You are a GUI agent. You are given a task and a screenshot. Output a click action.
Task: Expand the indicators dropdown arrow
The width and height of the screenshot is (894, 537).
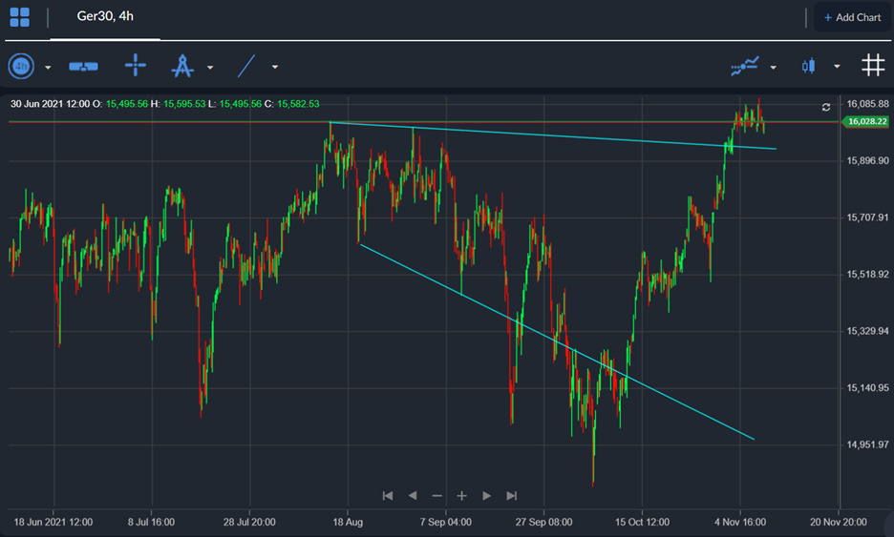pyautogui.click(x=773, y=67)
